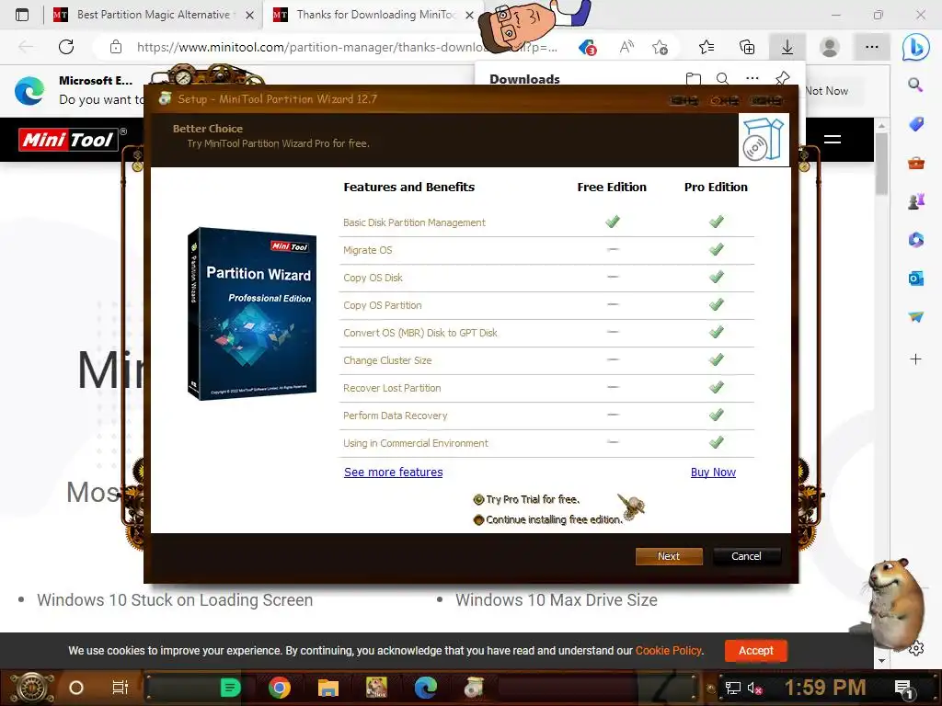Click the MiniTool logo on webpage

tap(68, 140)
